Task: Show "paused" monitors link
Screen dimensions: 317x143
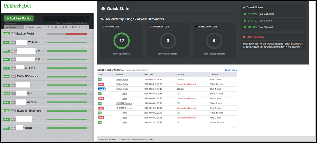Action: pyautogui.click(x=214, y=54)
